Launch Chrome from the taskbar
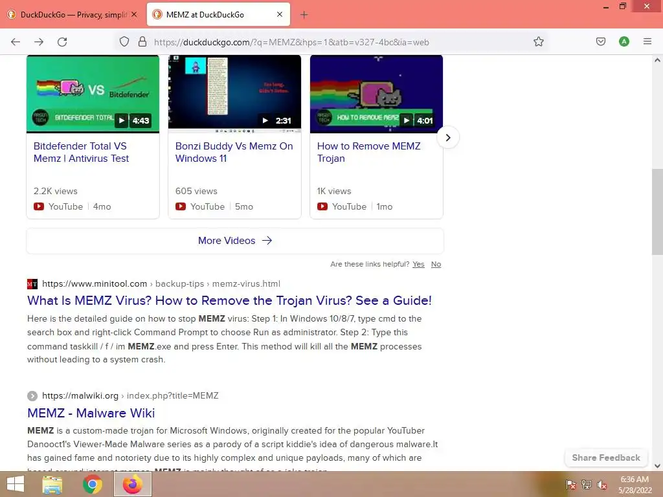Screen dimensions: 663x497 coord(92,484)
